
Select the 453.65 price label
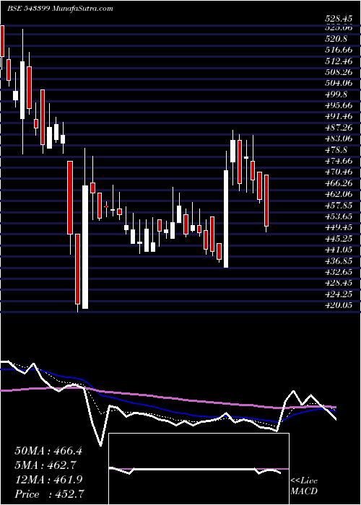[338, 216]
